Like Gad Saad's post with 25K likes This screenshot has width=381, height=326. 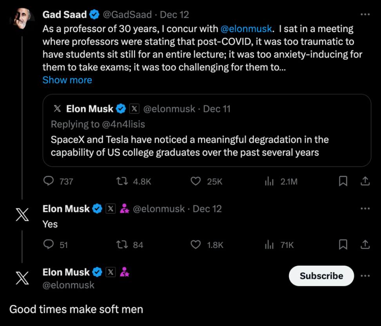[x=196, y=181]
